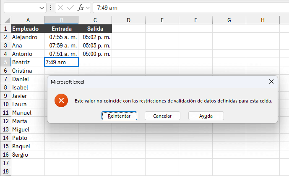
Task: Select cell containing Isabel
Action: 28,87
